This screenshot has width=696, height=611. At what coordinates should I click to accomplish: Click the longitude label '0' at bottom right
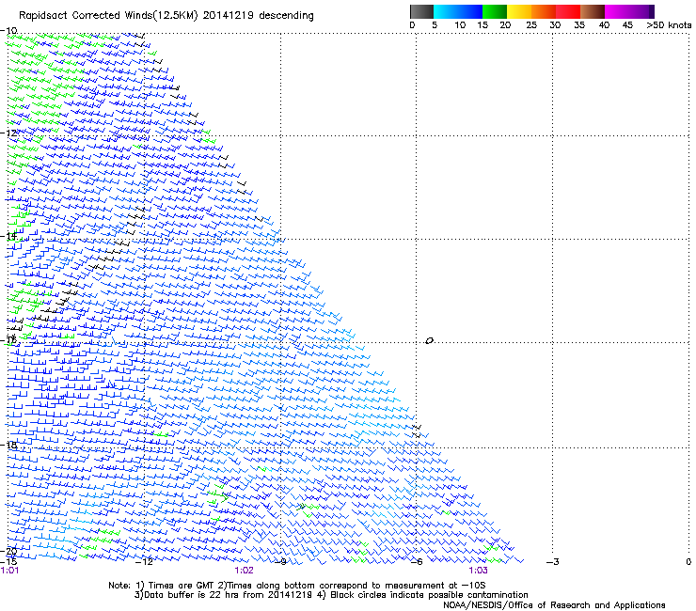688,562
